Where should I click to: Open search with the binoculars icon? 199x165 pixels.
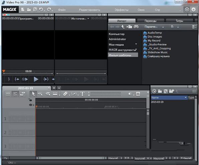[x=136, y=27]
